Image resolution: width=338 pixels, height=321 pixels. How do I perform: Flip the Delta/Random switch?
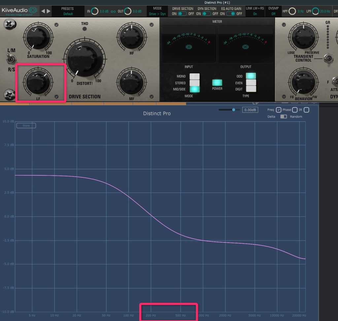(283, 117)
